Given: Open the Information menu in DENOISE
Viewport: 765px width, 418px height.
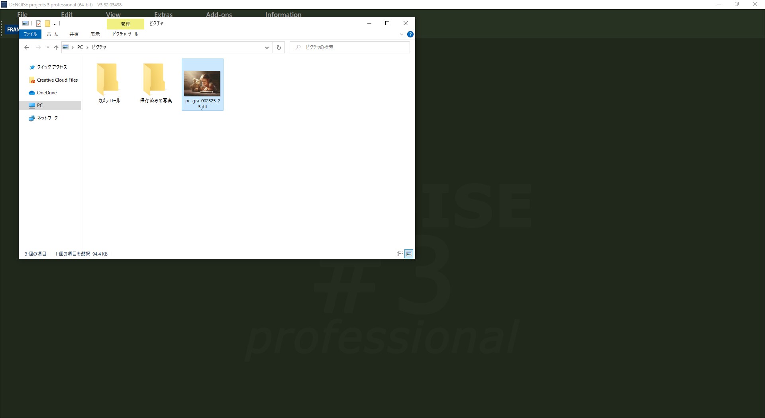Looking at the screenshot, I should click(283, 14).
